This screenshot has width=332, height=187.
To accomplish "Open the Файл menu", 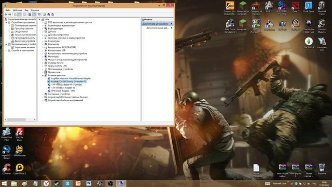I will (x=8, y=10).
